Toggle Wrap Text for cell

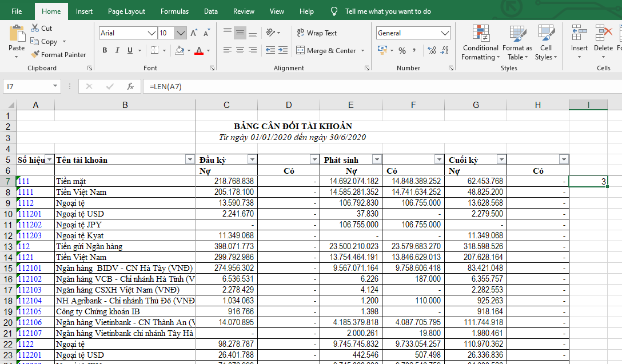tap(317, 33)
